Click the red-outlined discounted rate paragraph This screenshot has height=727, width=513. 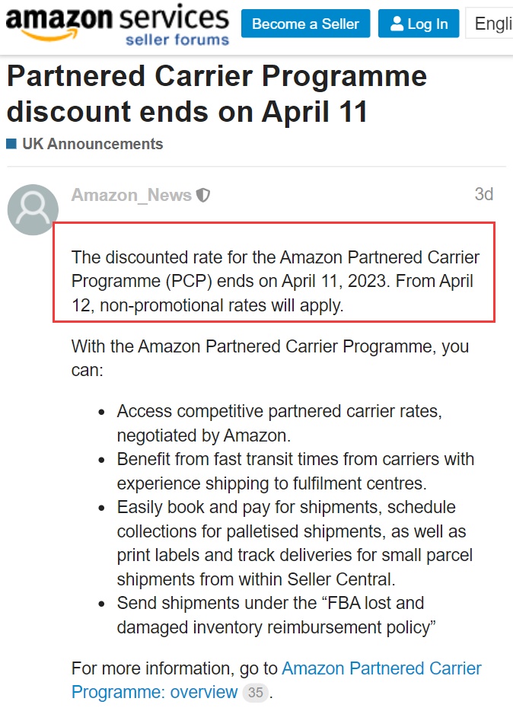274,273
